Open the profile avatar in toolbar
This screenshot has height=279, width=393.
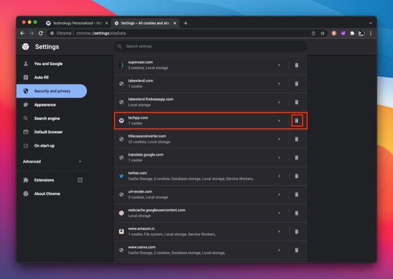click(x=362, y=33)
